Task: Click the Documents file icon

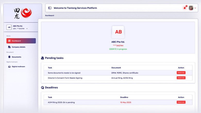Action: 9,57
